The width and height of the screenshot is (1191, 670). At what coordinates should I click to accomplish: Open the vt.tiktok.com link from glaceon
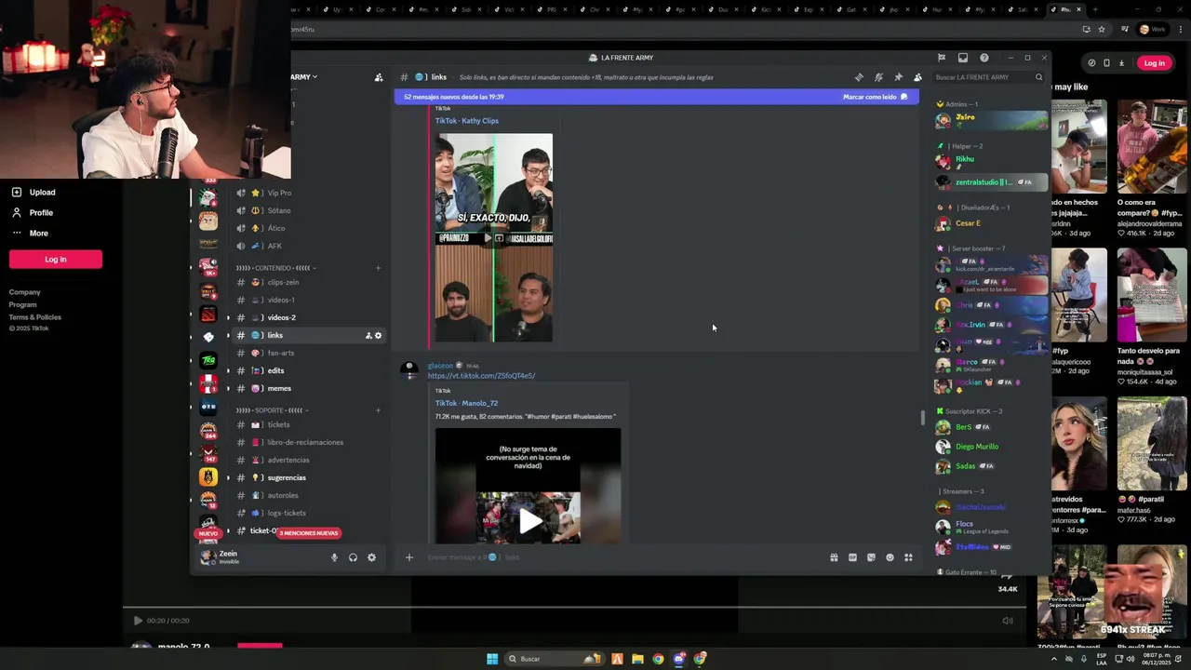[x=481, y=376]
